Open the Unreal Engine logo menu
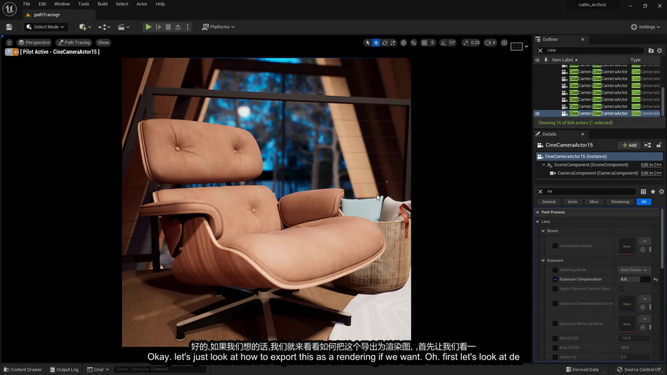The image size is (667, 375). click(9, 9)
